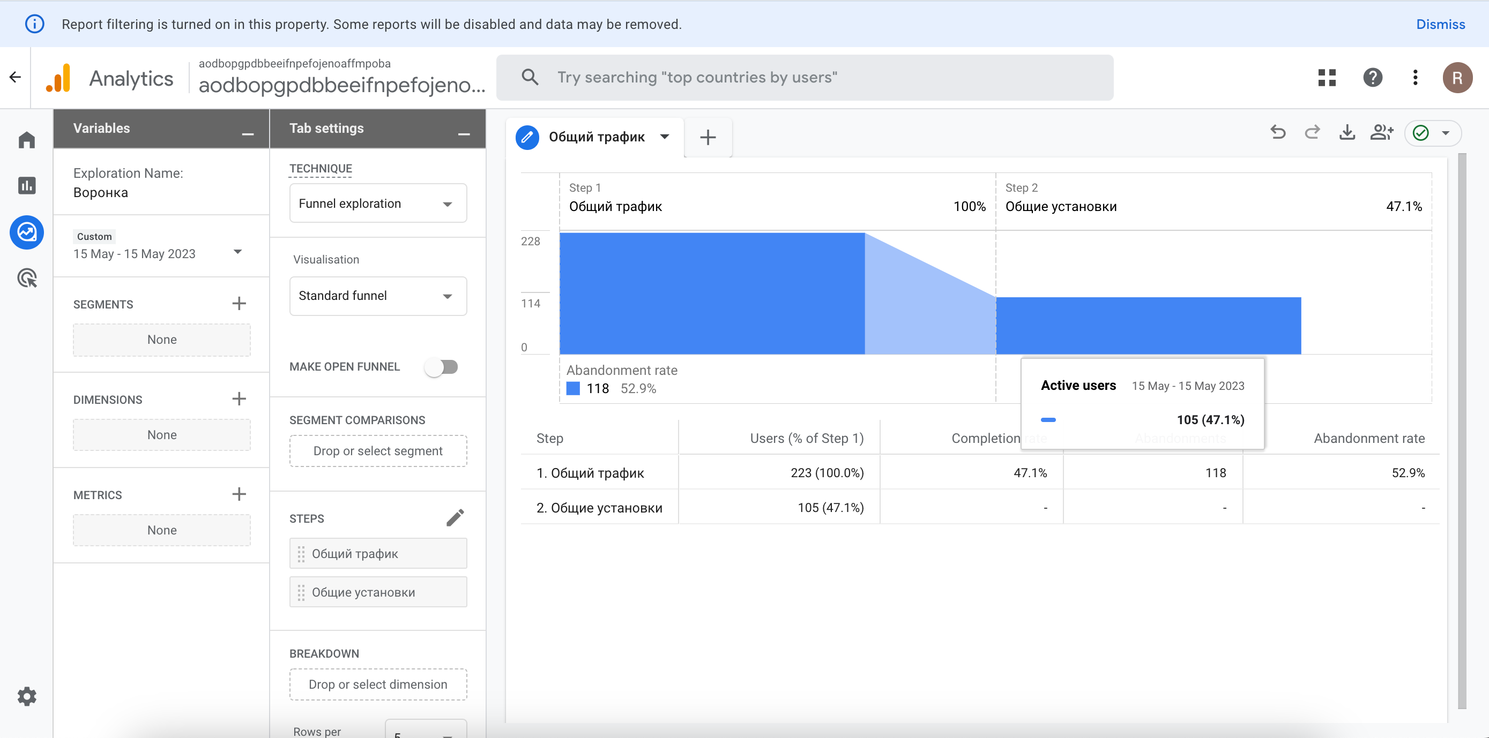Click the undo arrow icon

click(1277, 133)
